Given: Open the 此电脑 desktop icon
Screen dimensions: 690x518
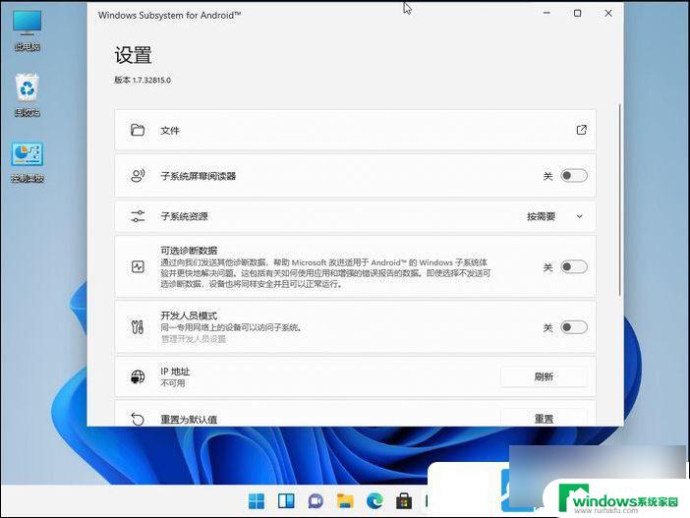Looking at the screenshot, I should [x=28, y=29].
